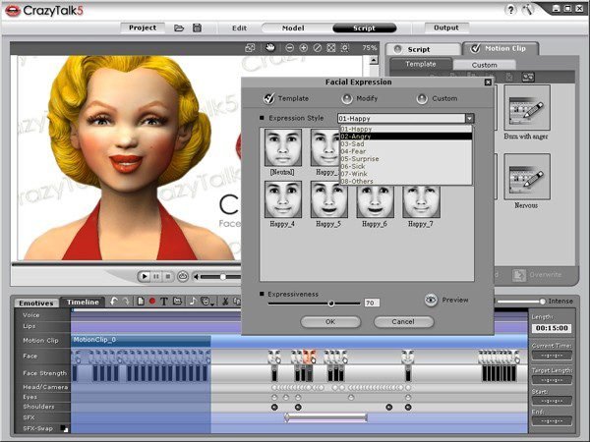The image size is (590, 442).
Task: Move the Intense slider handle
Action: (542, 302)
